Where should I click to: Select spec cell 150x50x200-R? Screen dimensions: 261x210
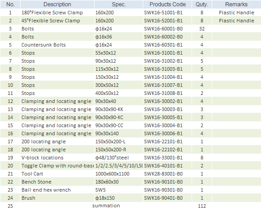[x=119, y=150]
